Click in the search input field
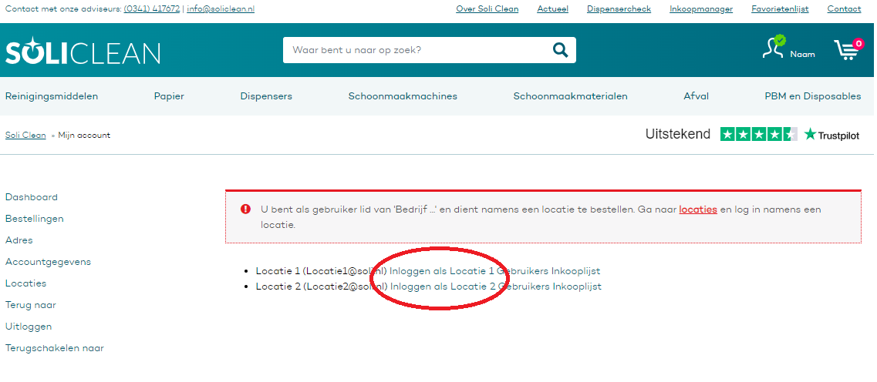 point(417,51)
